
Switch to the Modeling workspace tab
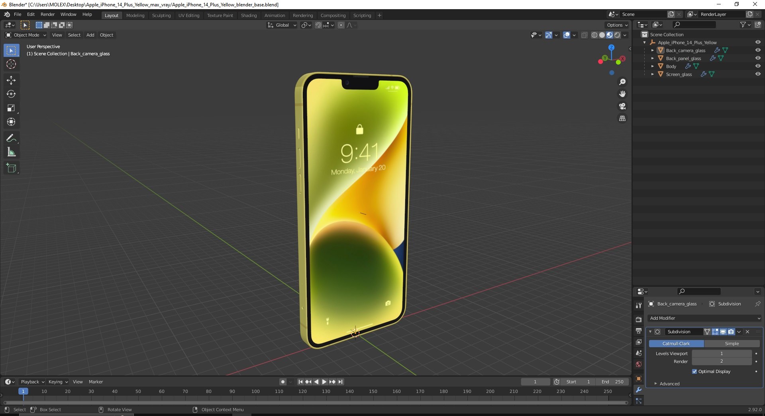[x=135, y=16]
